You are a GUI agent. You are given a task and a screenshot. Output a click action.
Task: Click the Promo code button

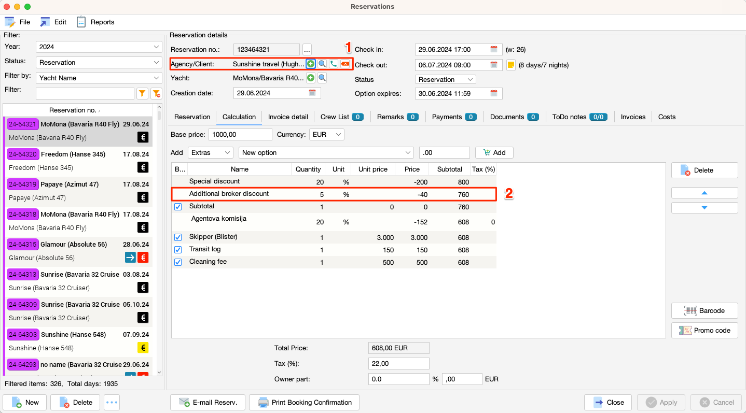pos(704,330)
